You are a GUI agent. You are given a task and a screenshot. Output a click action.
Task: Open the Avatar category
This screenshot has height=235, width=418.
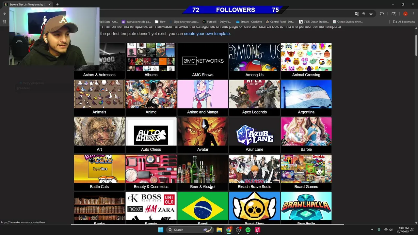203,135
